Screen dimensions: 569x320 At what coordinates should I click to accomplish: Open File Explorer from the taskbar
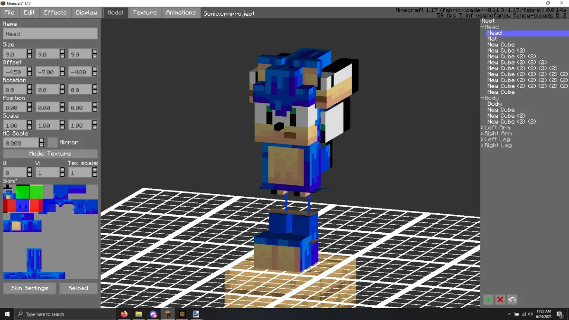(138, 314)
